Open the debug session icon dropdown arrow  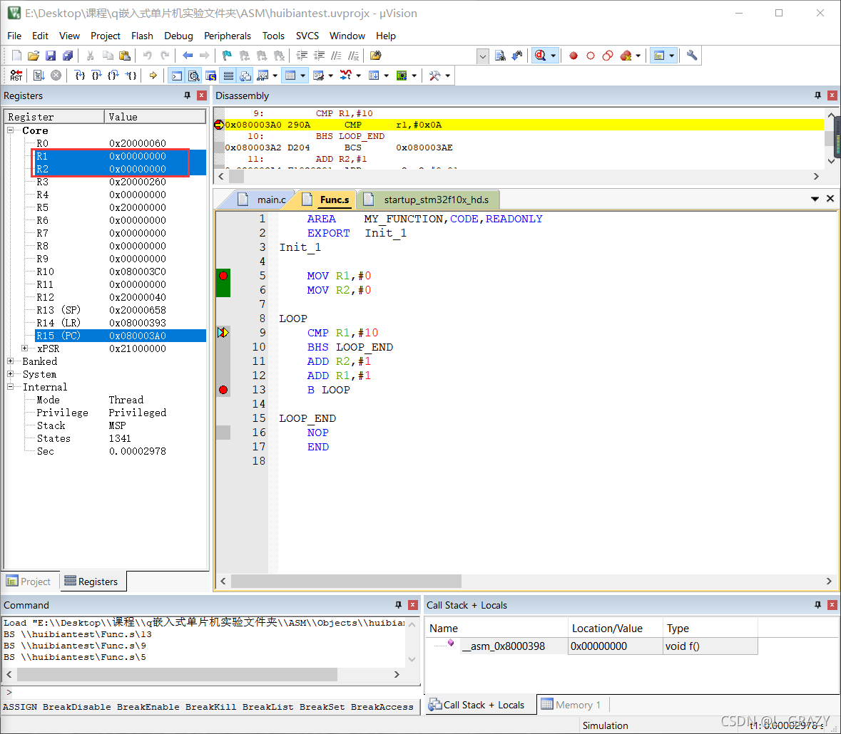(x=554, y=56)
